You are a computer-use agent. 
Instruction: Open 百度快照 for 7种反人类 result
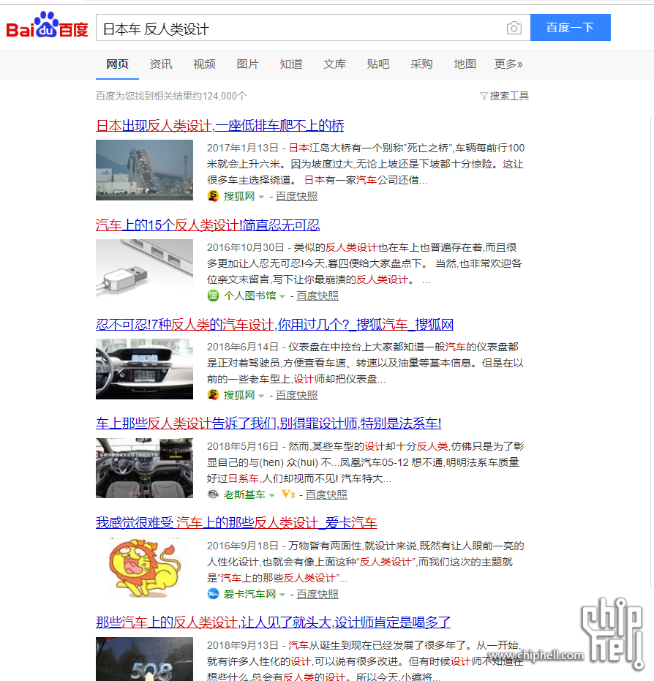tap(296, 395)
